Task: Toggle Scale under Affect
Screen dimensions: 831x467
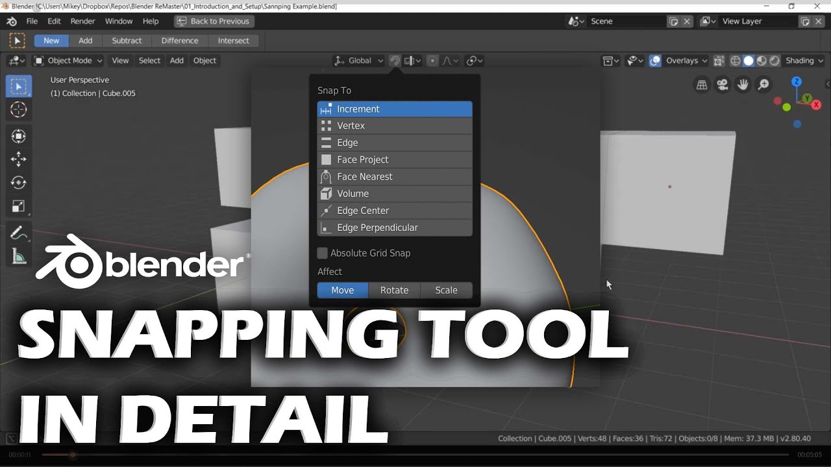Action: [x=447, y=290]
